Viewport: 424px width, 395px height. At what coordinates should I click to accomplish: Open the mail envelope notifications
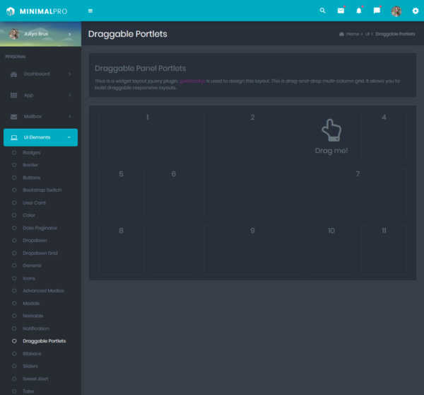point(341,11)
